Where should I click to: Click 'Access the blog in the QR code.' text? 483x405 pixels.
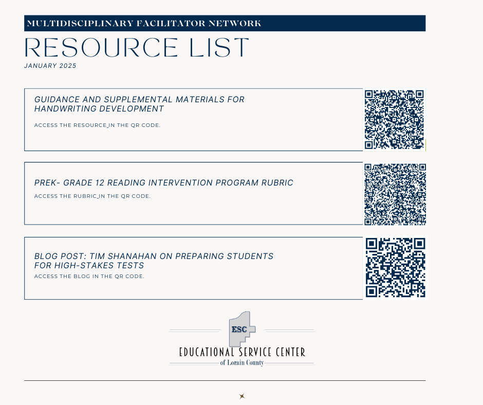click(x=89, y=276)
